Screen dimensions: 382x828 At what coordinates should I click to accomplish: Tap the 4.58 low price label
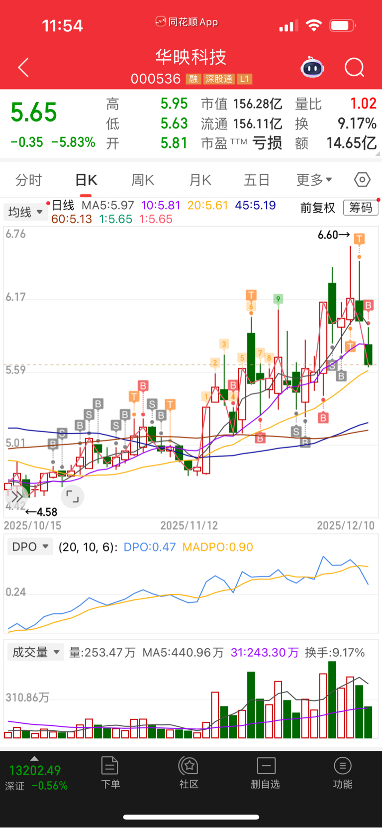pos(47,512)
